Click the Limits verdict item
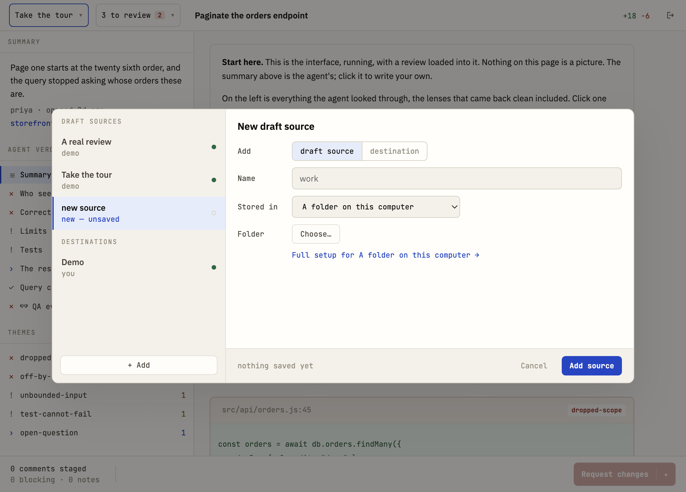Viewport: 686px width, 492px height. pyautogui.click(x=27, y=231)
